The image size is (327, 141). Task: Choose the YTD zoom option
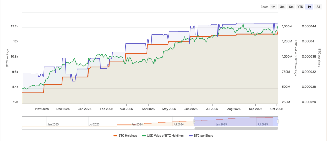tap(300, 7)
